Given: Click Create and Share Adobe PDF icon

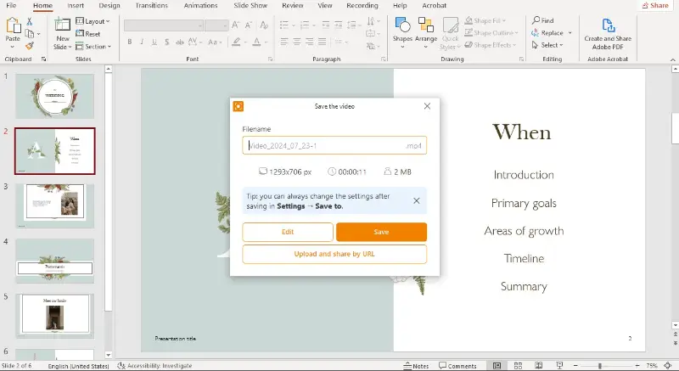Looking at the screenshot, I should [x=608, y=25].
